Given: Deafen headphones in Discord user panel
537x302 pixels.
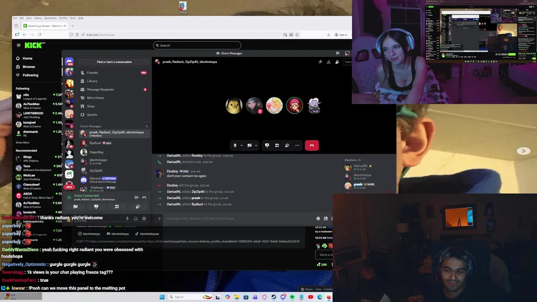Looking at the screenshot, I should 136,219.
